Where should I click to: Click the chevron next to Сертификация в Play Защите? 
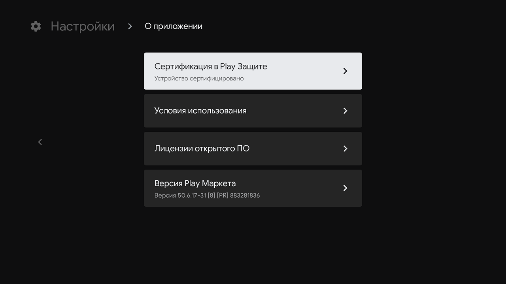click(x=345, y=71)
